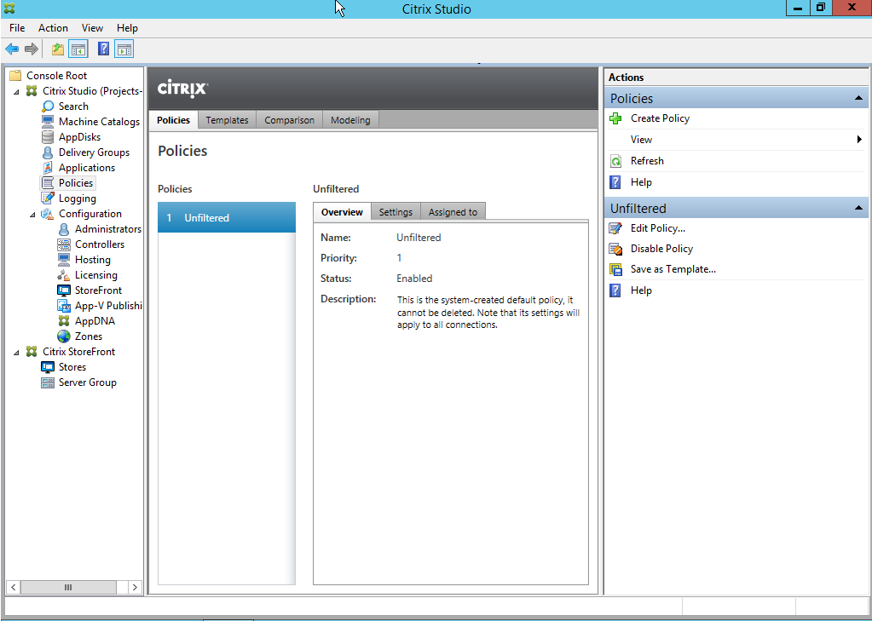Click the Search magnifier icon in tree

click(49, 106)
